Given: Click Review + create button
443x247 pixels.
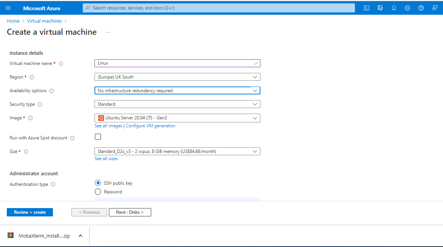Looking at the screenshot, I should click(29, 212).
